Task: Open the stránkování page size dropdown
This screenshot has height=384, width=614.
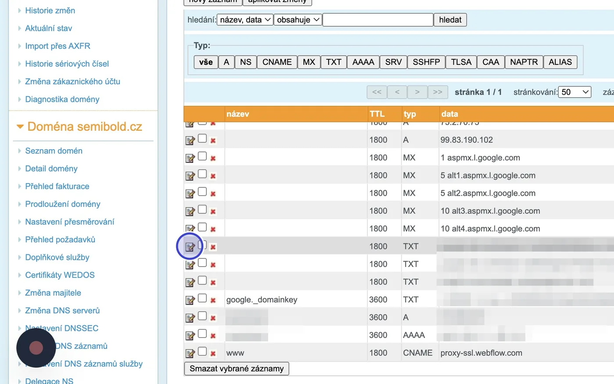Action: (x=575, y=92)
